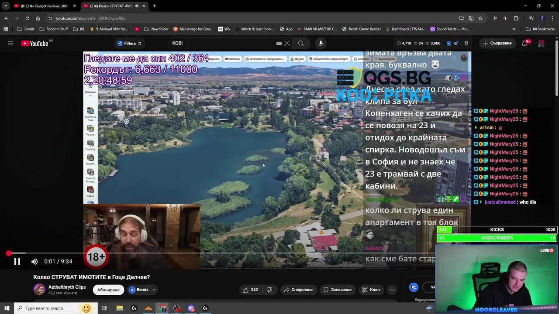
Task: Open the 5. Mullvad VPN bookmark
Action: point(108,29)
